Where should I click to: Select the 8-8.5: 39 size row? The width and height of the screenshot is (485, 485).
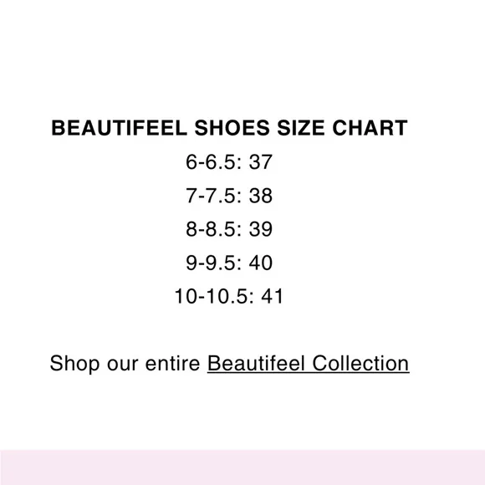229,229
